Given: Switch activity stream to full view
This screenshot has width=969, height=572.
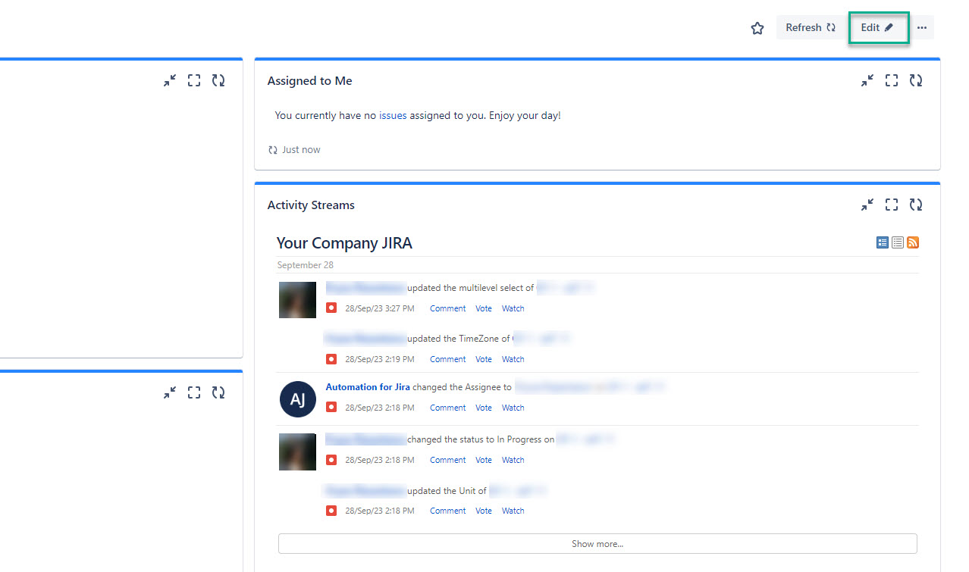Looking at the screenshot, I should tap(882, 242).
